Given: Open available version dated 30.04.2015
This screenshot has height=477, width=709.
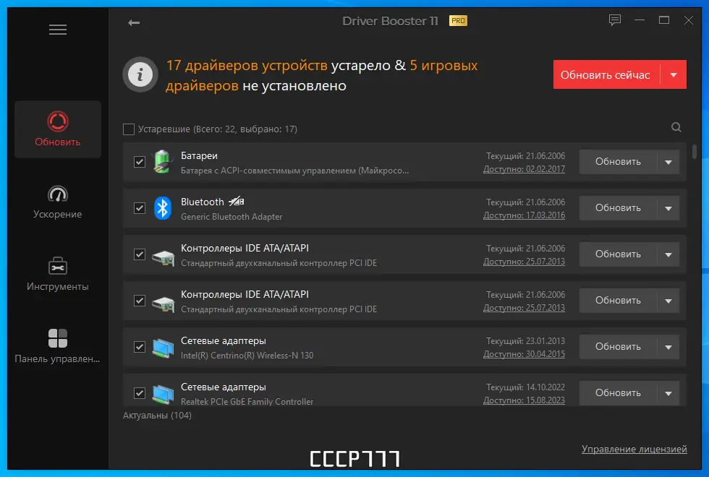Looking at the screenshot, I should (x=524, y=354).
